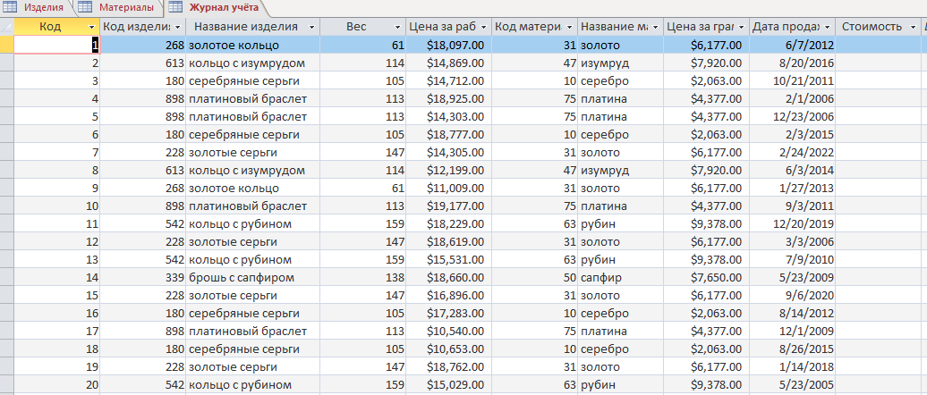Open the Дата продажи column dropdown arrow
Viewport: 927px width, 395px height.
(x=827, y=27)
